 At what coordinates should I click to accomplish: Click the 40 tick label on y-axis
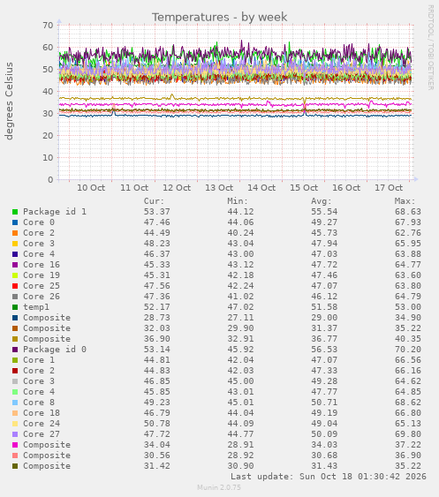[49, 91]
